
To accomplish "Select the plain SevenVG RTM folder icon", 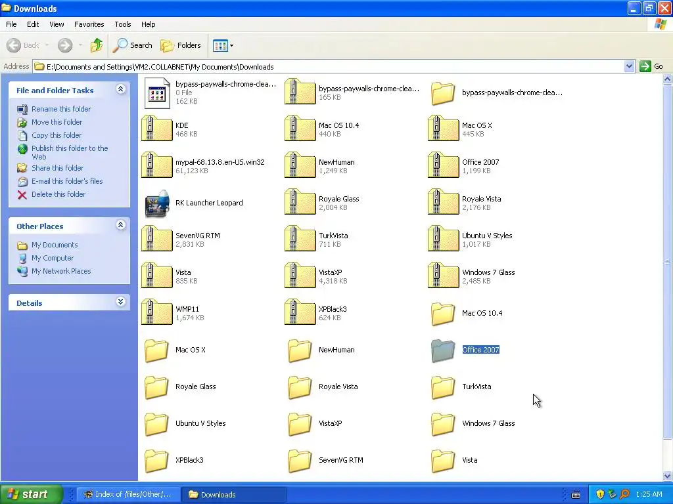I will pyautogui.click(x=300, y=460).
